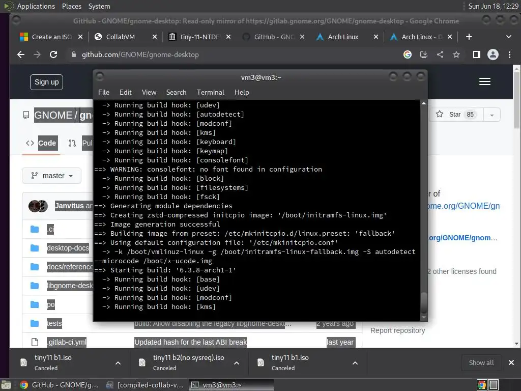
Task: Click Show all downloads button
Action: [481, 362]
